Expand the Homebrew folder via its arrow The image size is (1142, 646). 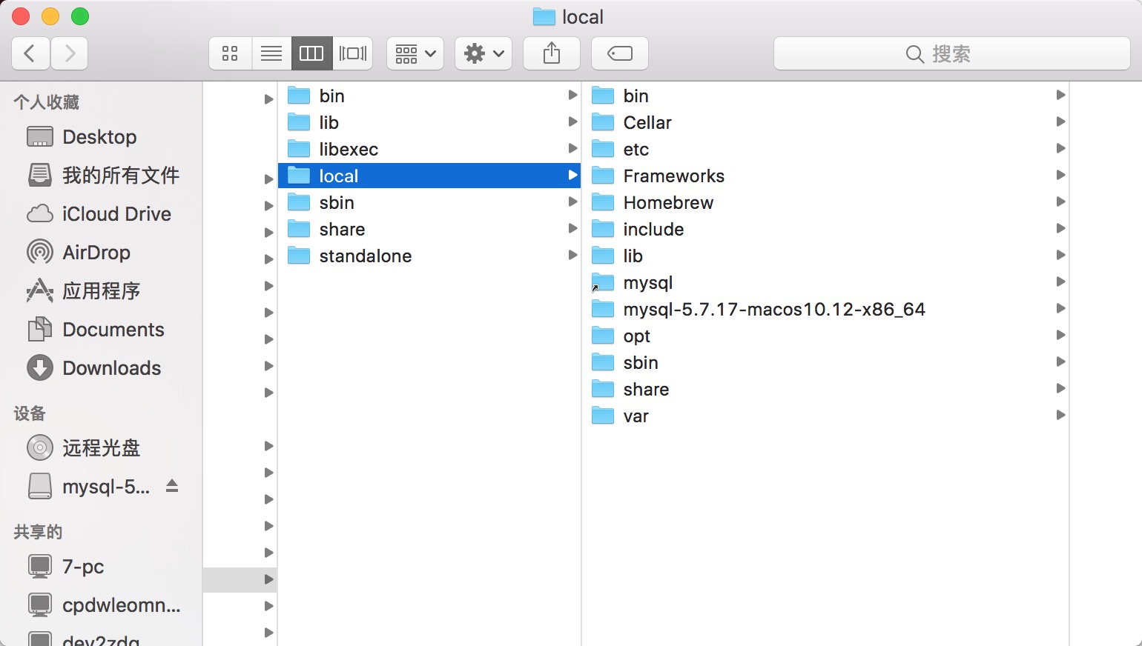pyautogui.click(x=1060, y=202)
